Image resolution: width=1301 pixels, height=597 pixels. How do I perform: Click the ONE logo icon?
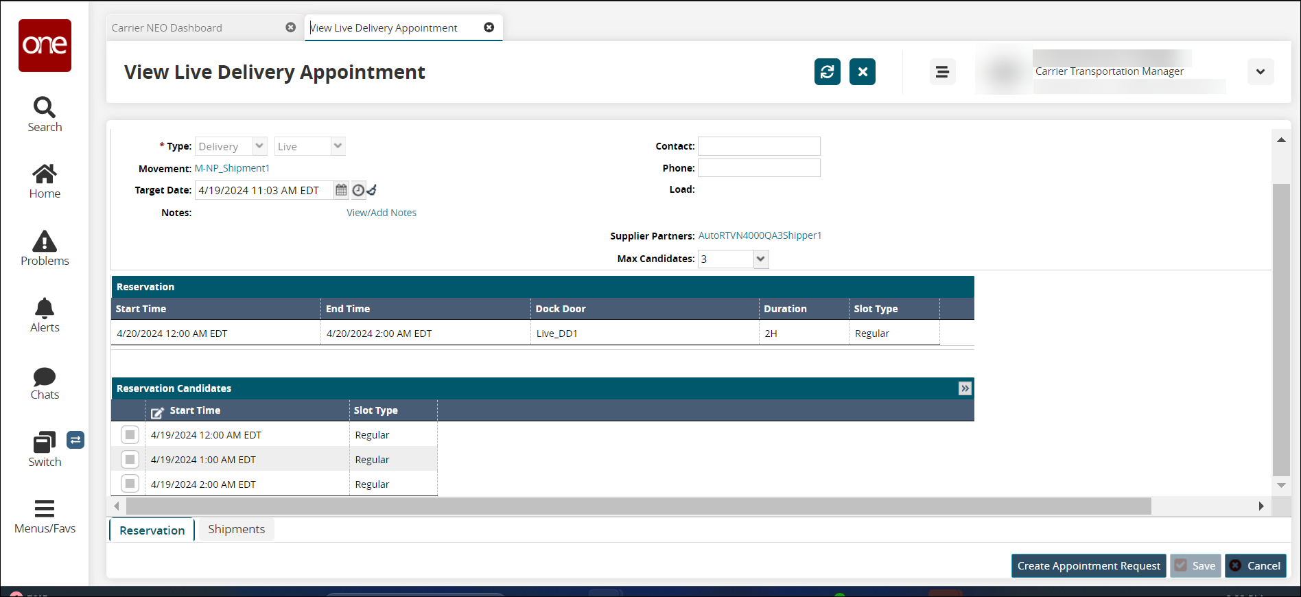pyautogui.click(x=45, y=45)
